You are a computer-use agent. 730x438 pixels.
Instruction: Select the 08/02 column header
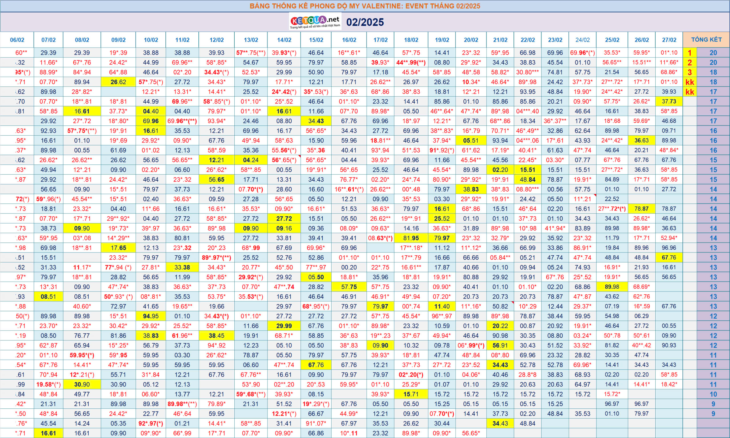(x=82, y=40)
